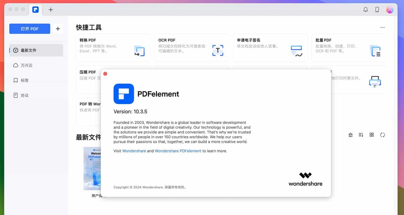Click the print tool printer icon
404x215 pixels.
point(375,81)
